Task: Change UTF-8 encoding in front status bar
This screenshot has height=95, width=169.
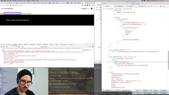Action: coord(137,91)
